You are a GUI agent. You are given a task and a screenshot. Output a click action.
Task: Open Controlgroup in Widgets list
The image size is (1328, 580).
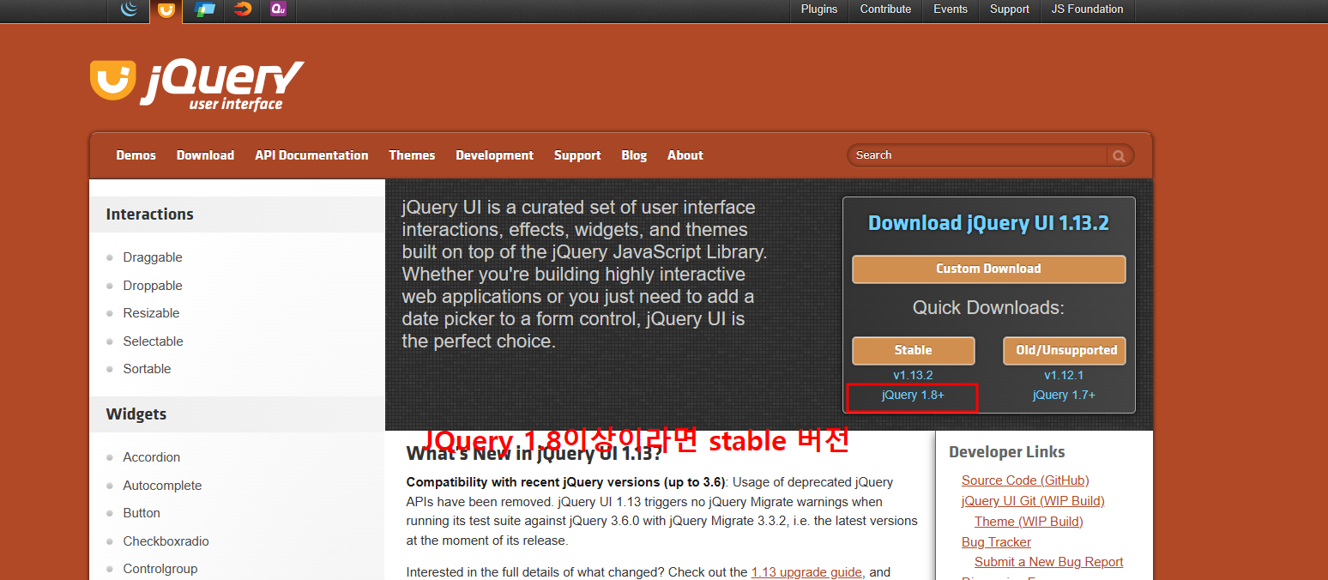pos(160,569)
